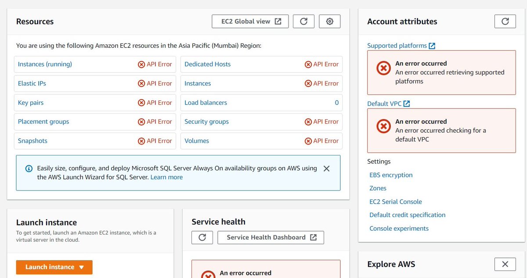The image size is (527, 278).
Task: Open Key pairs resource
Action: click(x=31, y=102)
